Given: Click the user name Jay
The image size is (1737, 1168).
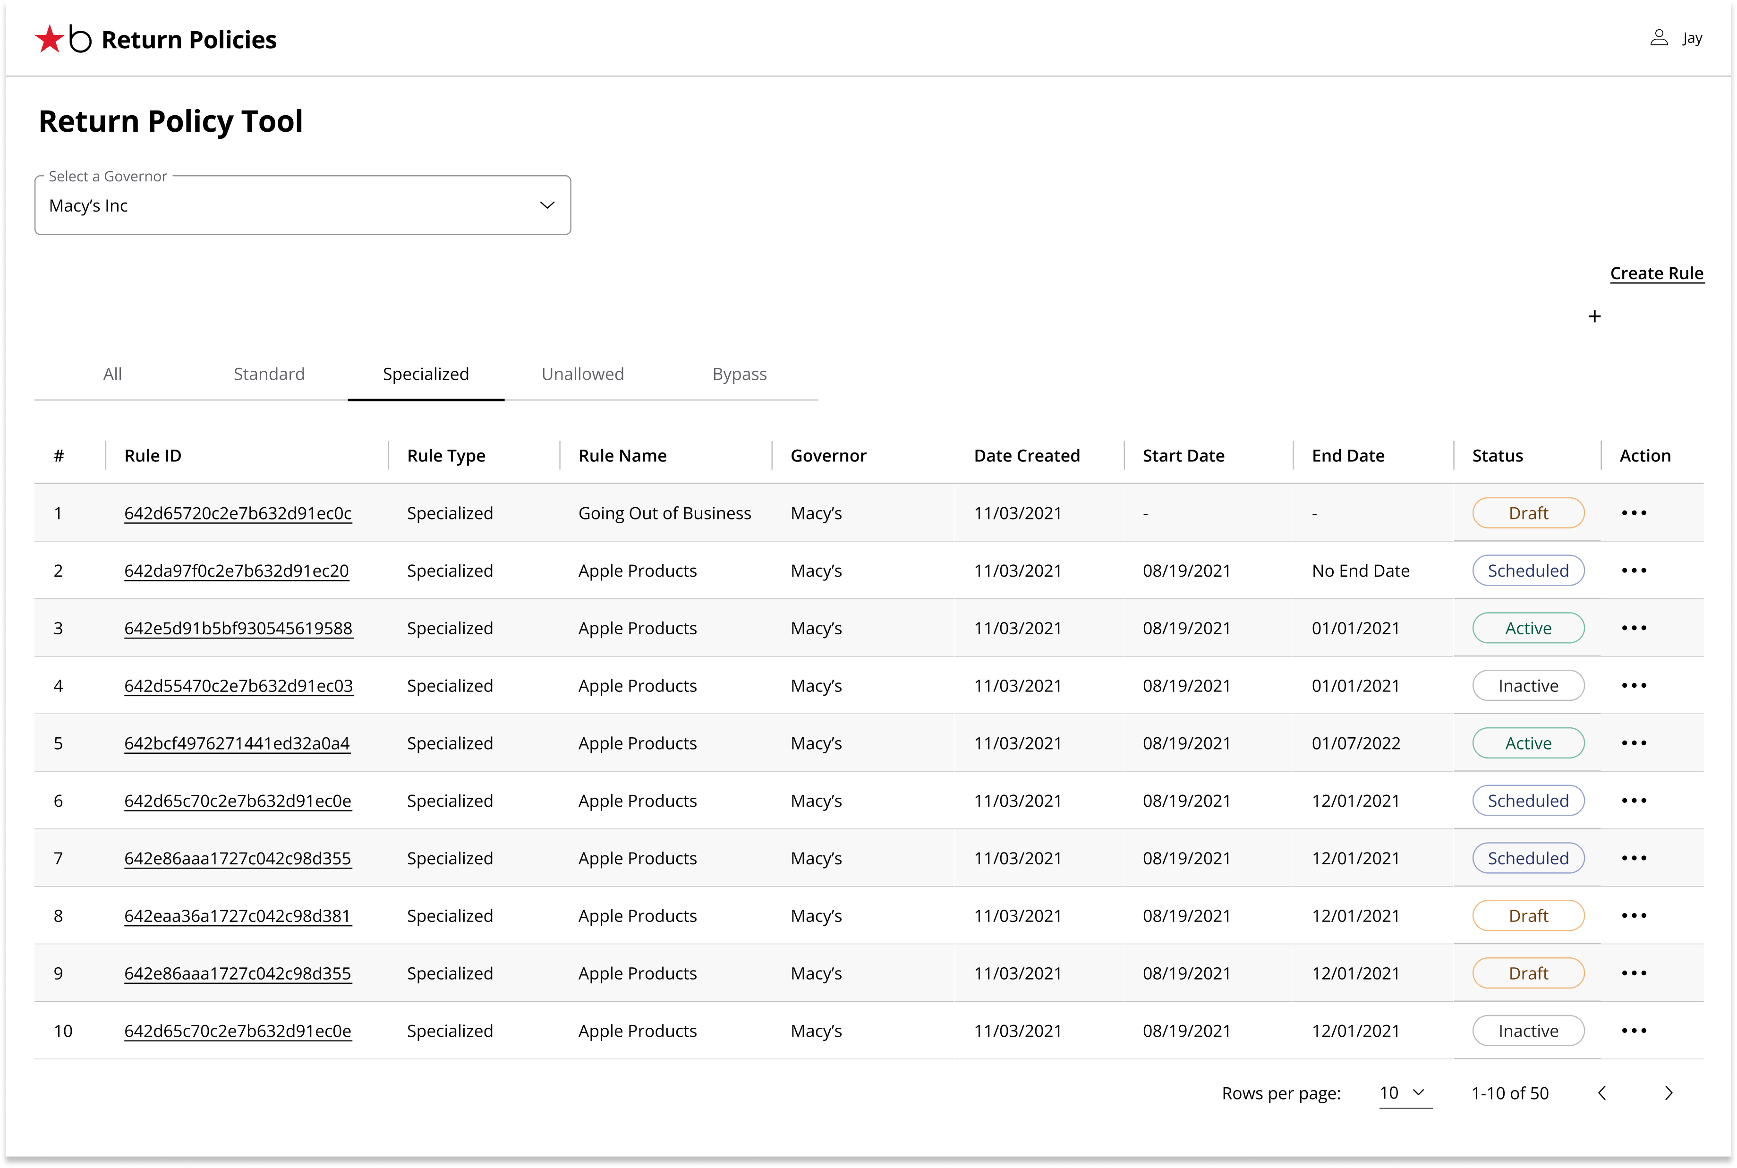Looking at the screenshot, I should pos(1692,38).
